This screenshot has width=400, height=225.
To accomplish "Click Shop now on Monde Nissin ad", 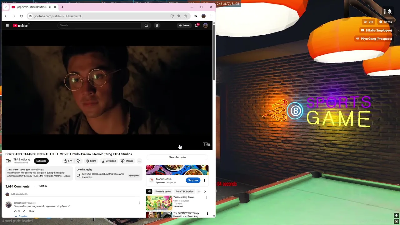I will [193, 180].
